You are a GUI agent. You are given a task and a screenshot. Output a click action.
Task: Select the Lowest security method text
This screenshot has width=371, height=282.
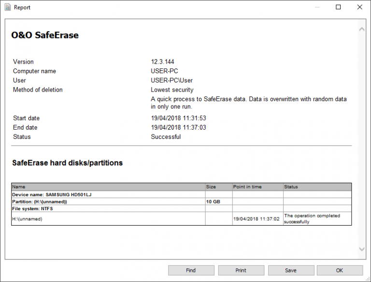pos(172,90)
